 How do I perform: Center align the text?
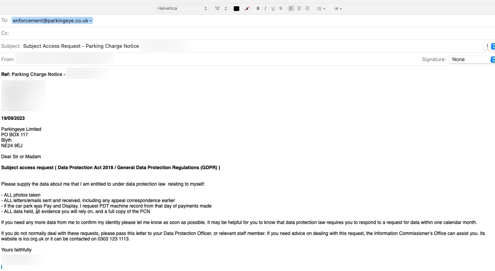(299, 9)
